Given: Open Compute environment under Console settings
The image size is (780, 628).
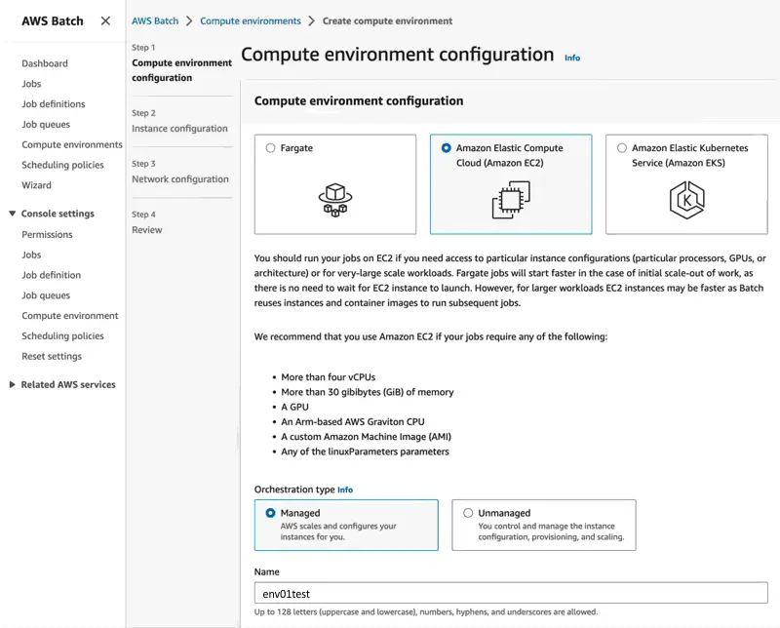Looking at the screenshot, I should pyautogui.click(x=70, y=316).
